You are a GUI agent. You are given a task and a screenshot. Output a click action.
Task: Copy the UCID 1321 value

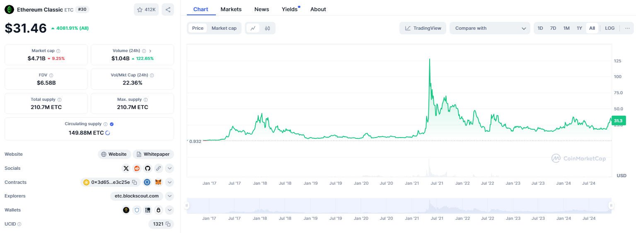168,224
